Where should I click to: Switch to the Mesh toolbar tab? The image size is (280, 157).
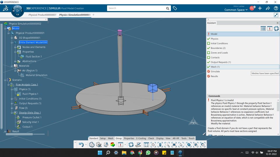111,138
